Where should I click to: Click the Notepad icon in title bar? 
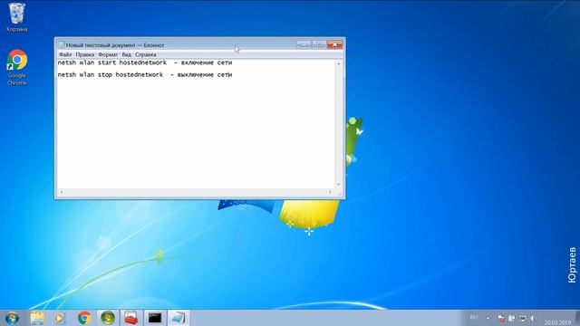[x=62, y=45]
